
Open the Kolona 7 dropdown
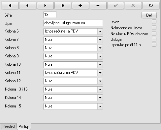tap(100, 40)
